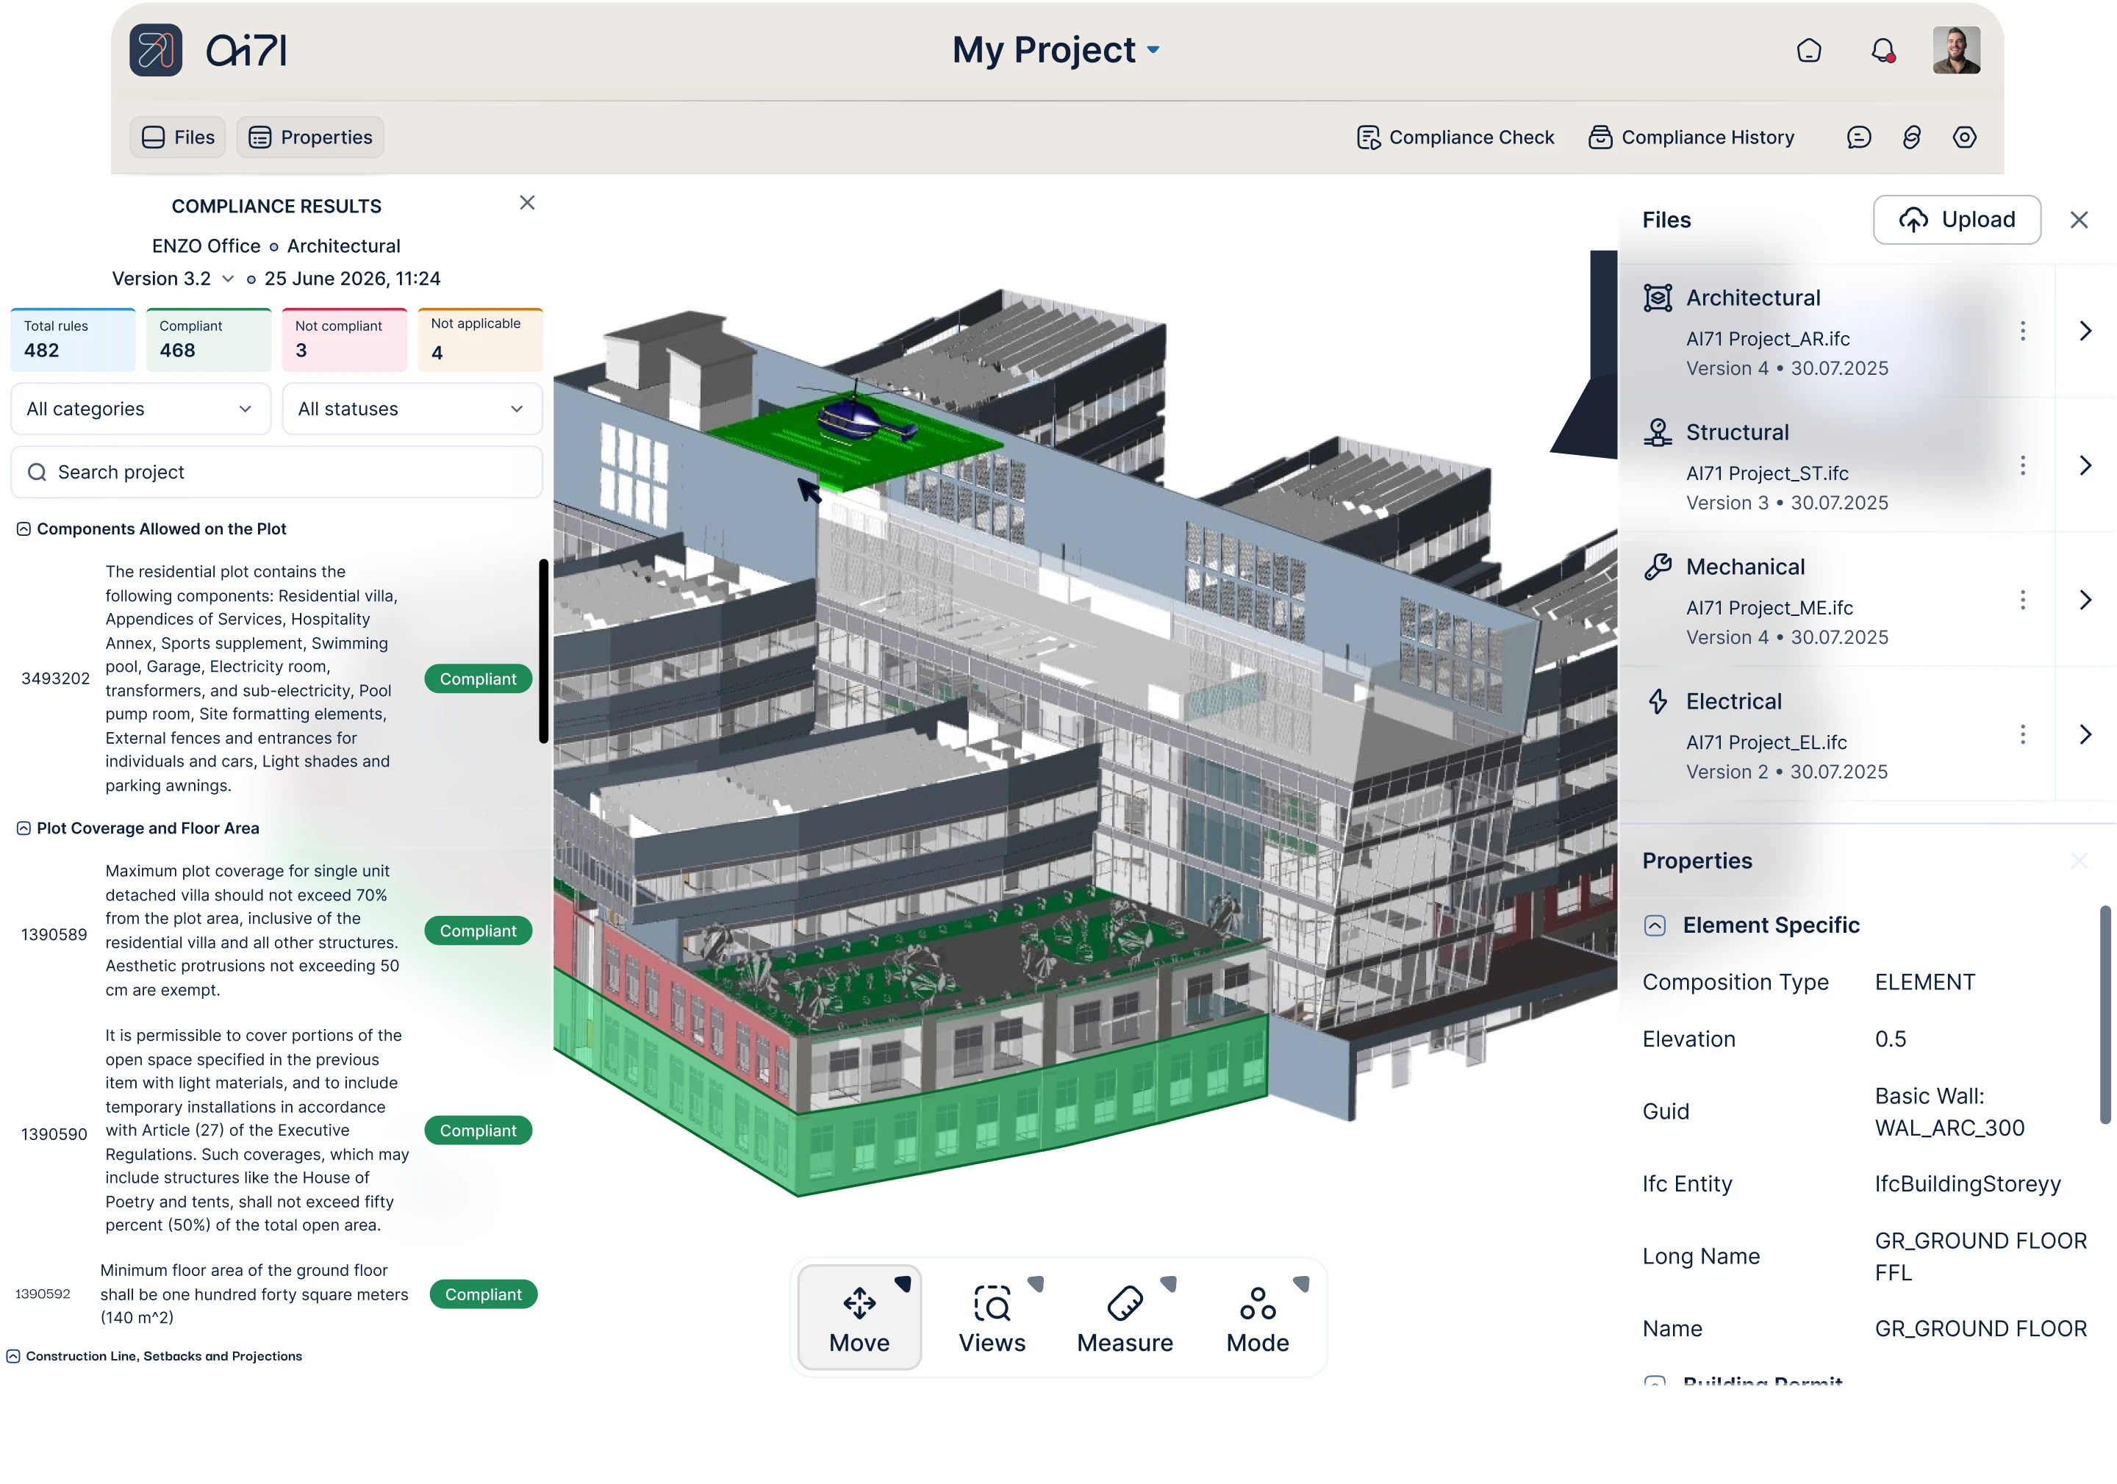Open the notifications bell
The width and height of the screenshot is (2117, 1484).
pyautogui.click(x=1883, y=51)
